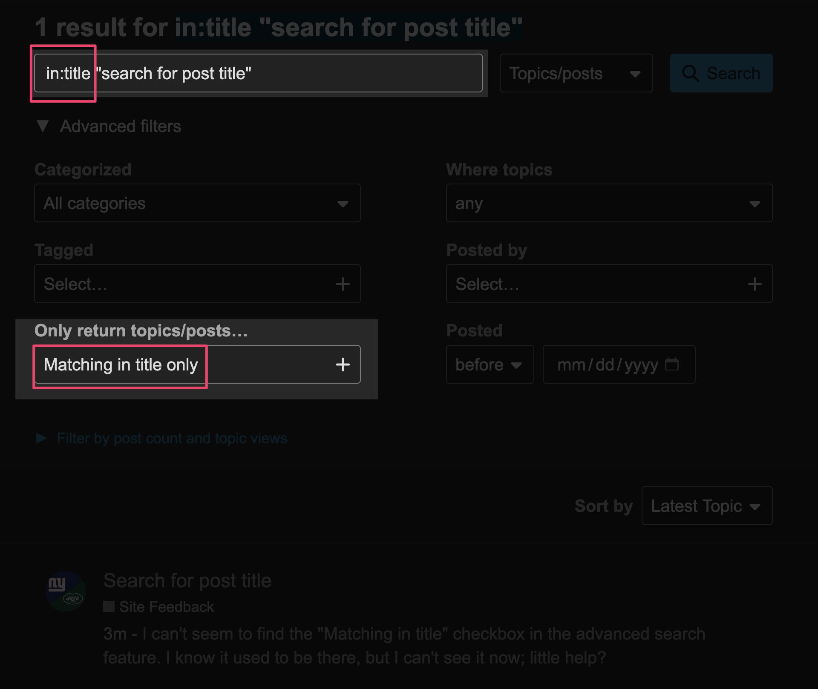Expand Filter by post count and topic views
This screenshot has height=689, width=818.
tap(172, 438)
